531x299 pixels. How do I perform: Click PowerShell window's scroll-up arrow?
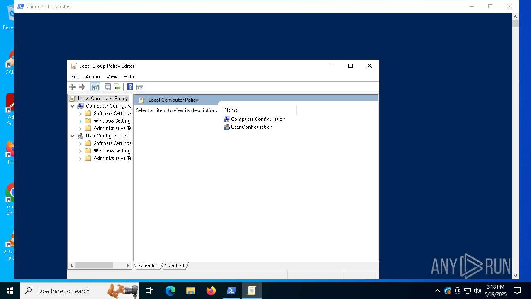point(516,17)
